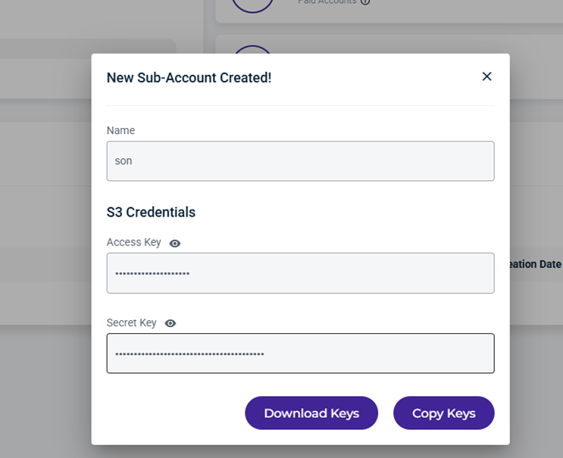Screen dimensions: 563x458
Task: Click the circle icon beside Paid Accounts
Action: click(252, 4)
